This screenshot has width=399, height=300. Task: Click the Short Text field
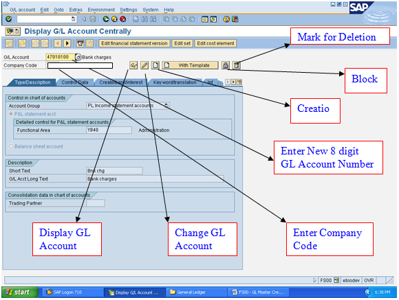click(x=114, y=171)
